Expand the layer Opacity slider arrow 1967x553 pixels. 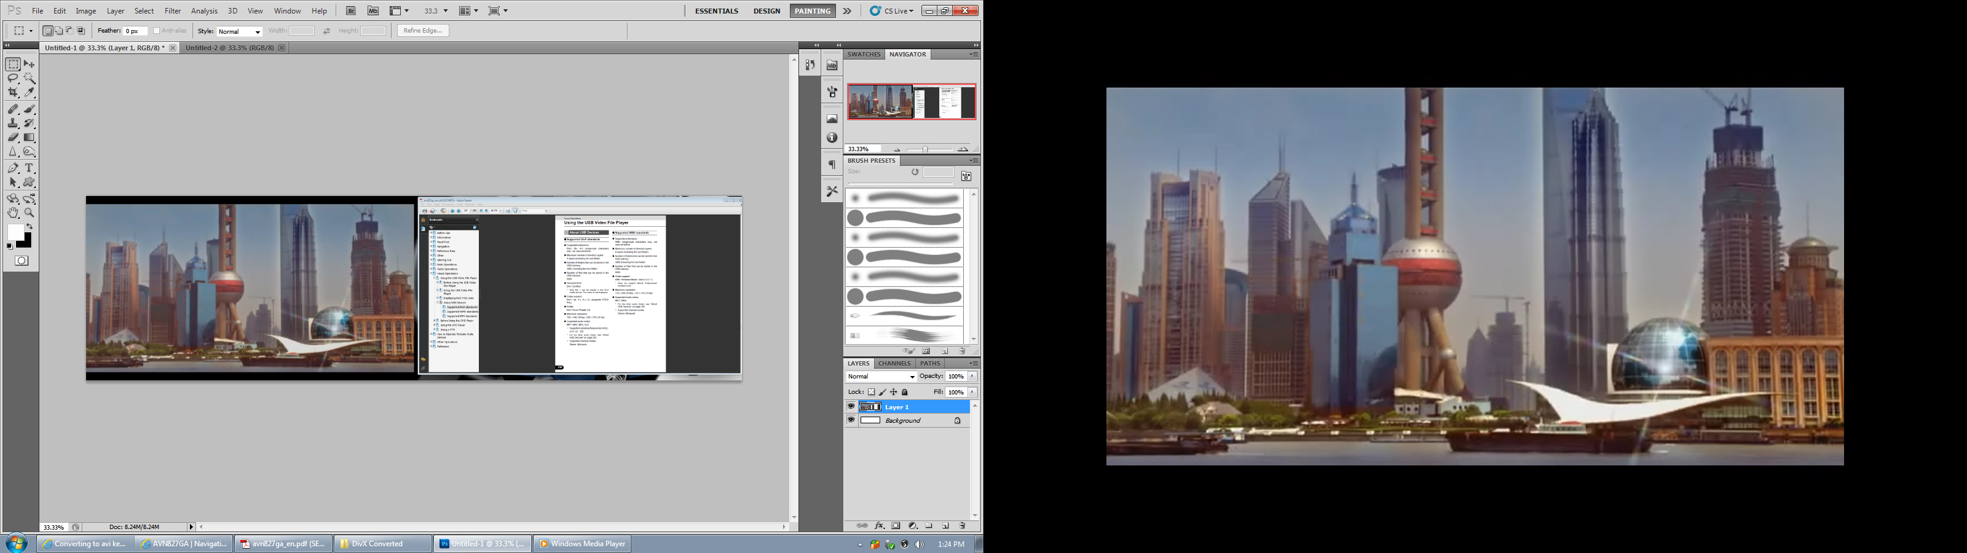click(x=972, y=377)
